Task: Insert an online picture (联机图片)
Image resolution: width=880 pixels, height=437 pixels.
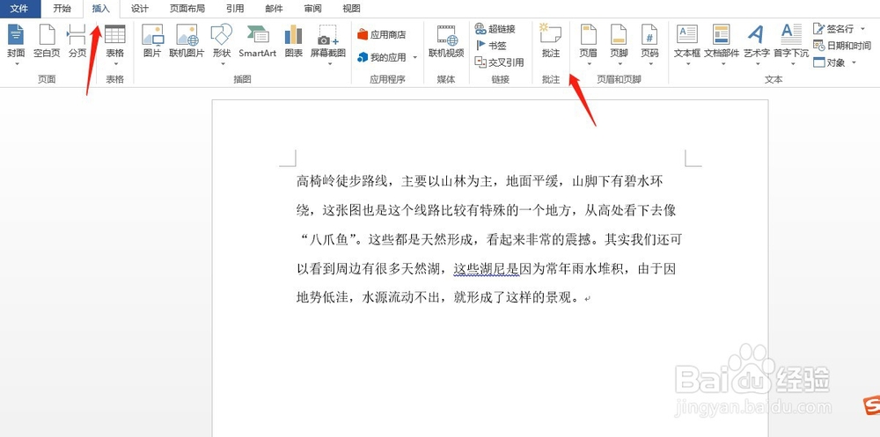Action: [x=187, y=41]
